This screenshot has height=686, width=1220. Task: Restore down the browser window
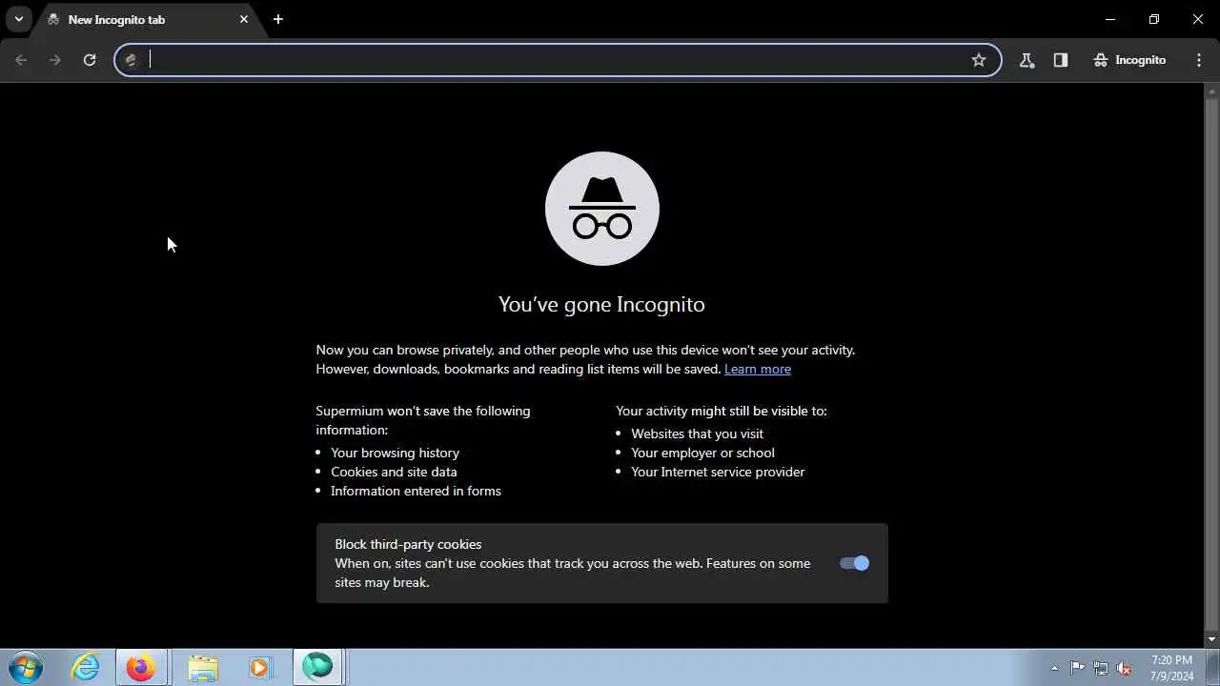1153,19
